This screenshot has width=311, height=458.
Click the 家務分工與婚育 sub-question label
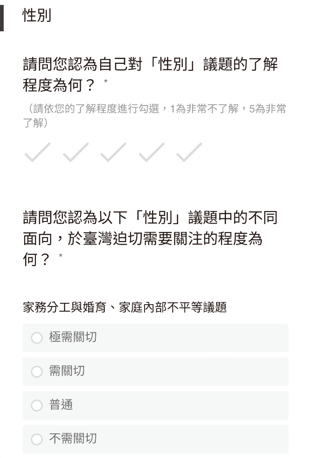click(125, 307)
